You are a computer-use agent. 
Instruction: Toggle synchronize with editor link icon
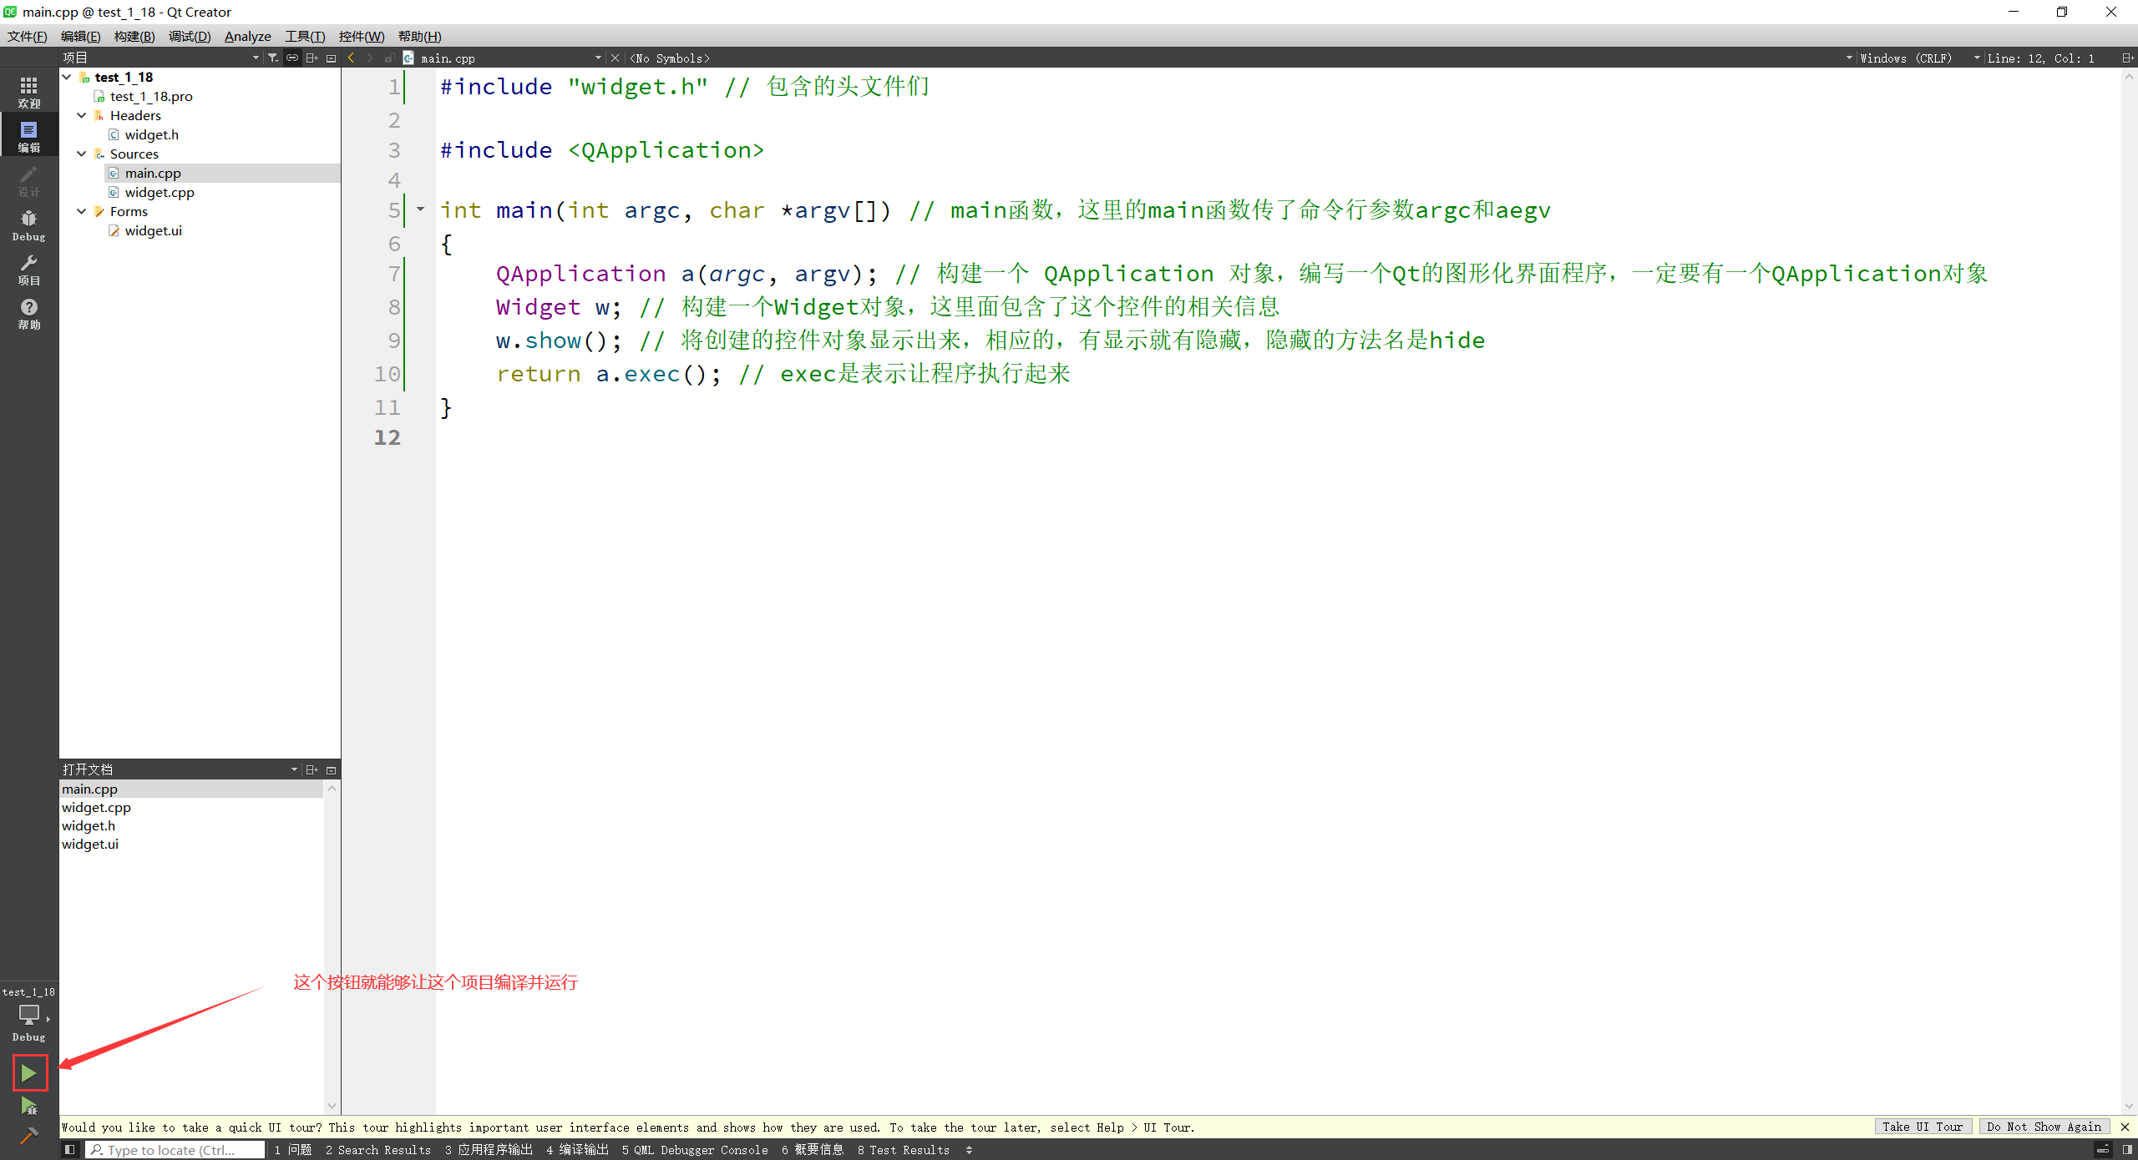tap(292, 58)
